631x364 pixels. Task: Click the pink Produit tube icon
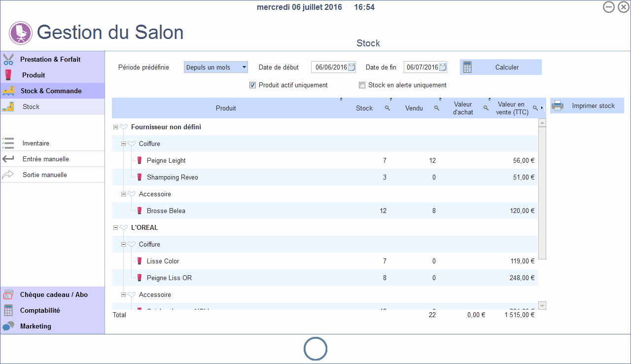(8, 75)
